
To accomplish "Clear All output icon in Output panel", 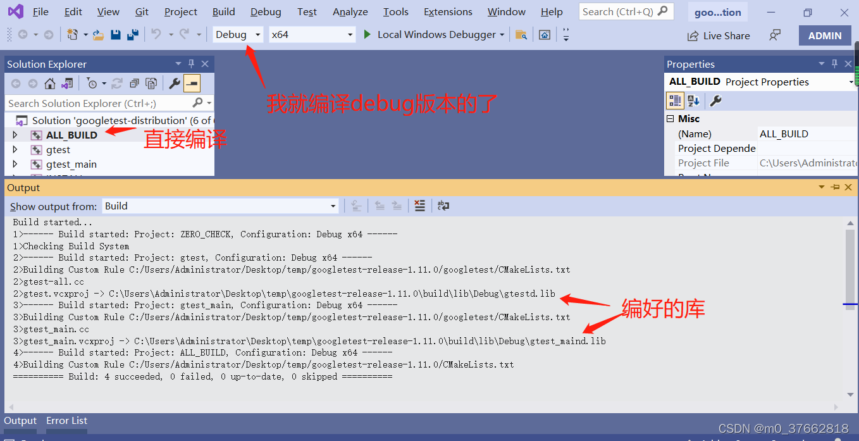I will [x=419, y=206].
